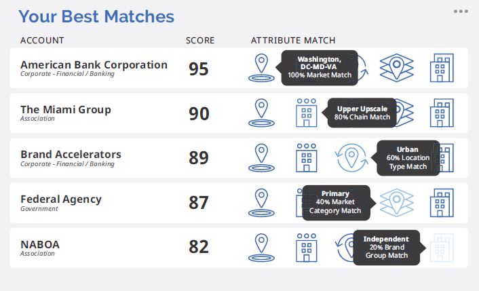Open The Miami Group account
Image resolution: width=479 pixels, height=291 pixels.
66,109
